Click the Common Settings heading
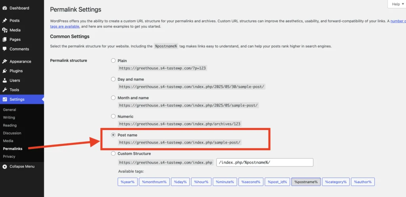 (70, 36)
